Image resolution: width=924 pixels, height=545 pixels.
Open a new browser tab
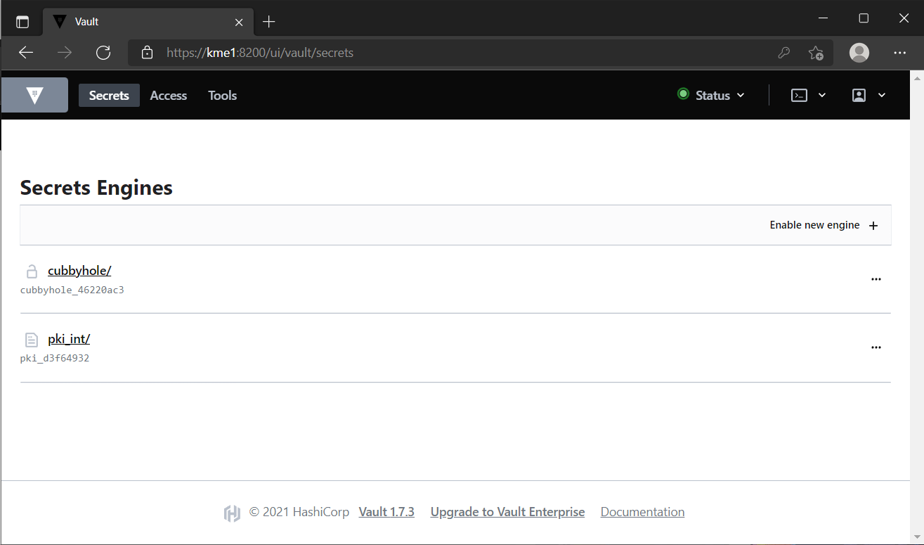[268, 22]
